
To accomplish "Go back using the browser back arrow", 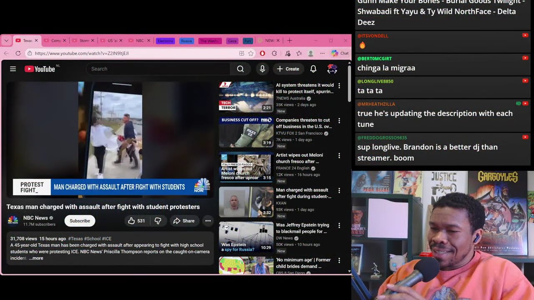I will (x=6, y=53).
